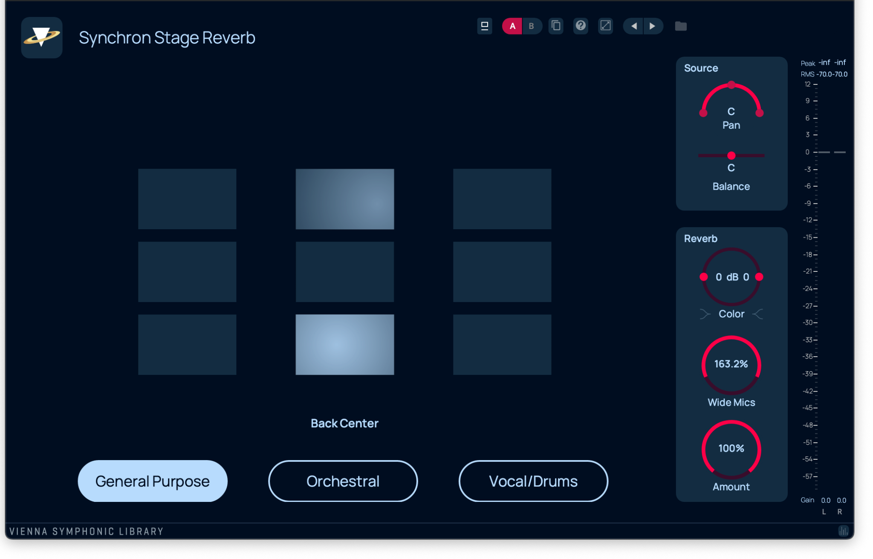Click the meter icon in status bar
This screenshot has width=873, height=559.
click(x=843, y=531)
